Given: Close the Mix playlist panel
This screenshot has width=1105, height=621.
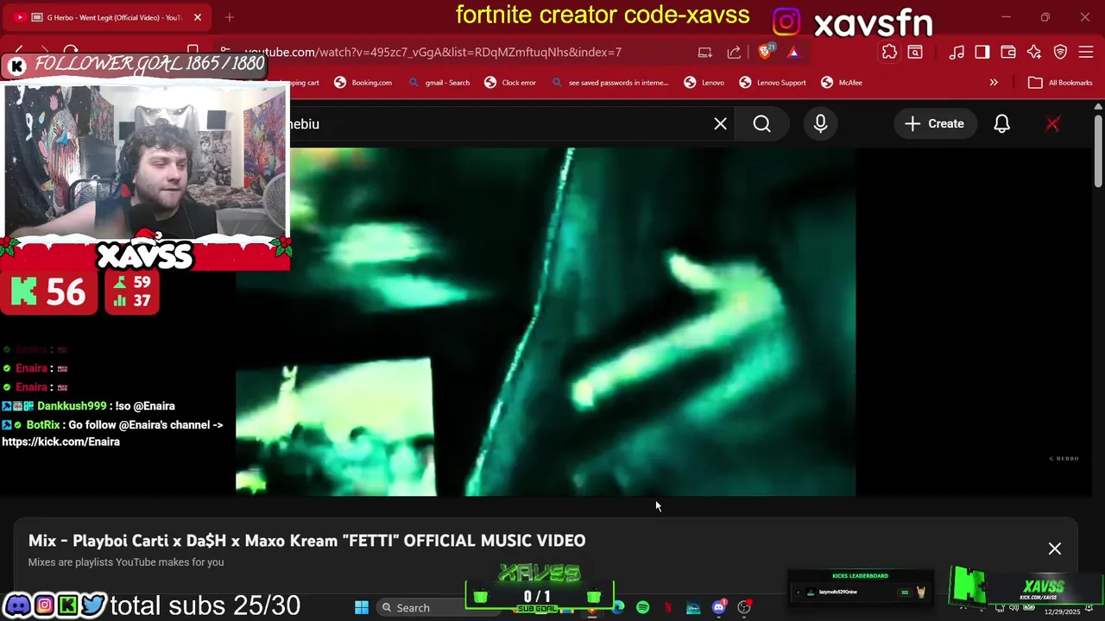Looking at the screenshot, I should (x=1055, y=549).
